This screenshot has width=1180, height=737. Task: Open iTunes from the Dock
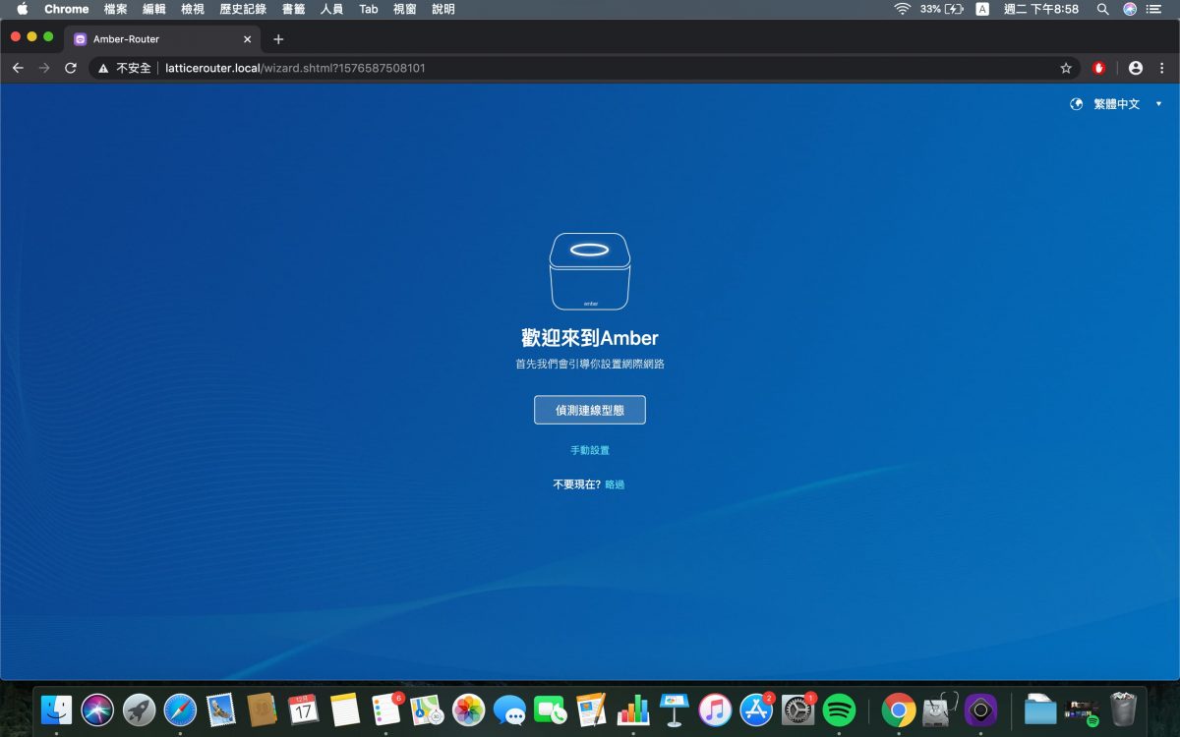(x=715, y=709)
